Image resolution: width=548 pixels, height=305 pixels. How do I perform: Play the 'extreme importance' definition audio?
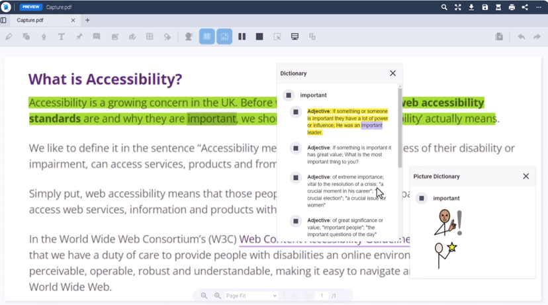pyautogui.click(x=296, y=177)
